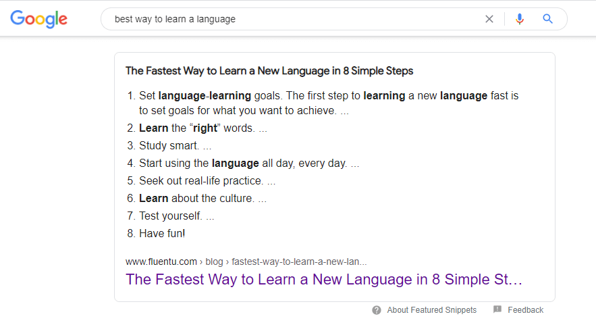Click the 'Seek out real-life practice' step
596x325 pixels.
207,181
